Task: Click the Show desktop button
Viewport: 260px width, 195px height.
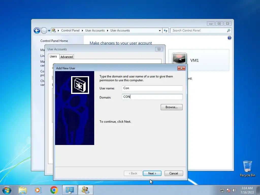Action: [258, 190]
